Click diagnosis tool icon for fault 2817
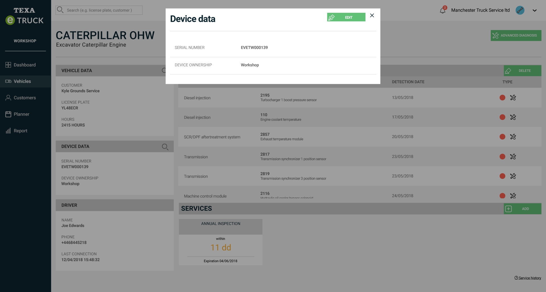546x292 pixels. click(x=513, y=157)
